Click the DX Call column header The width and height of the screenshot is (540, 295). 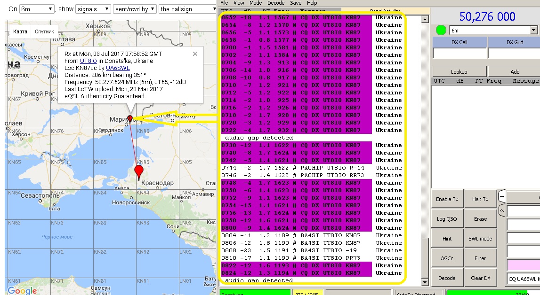point(459,42)
